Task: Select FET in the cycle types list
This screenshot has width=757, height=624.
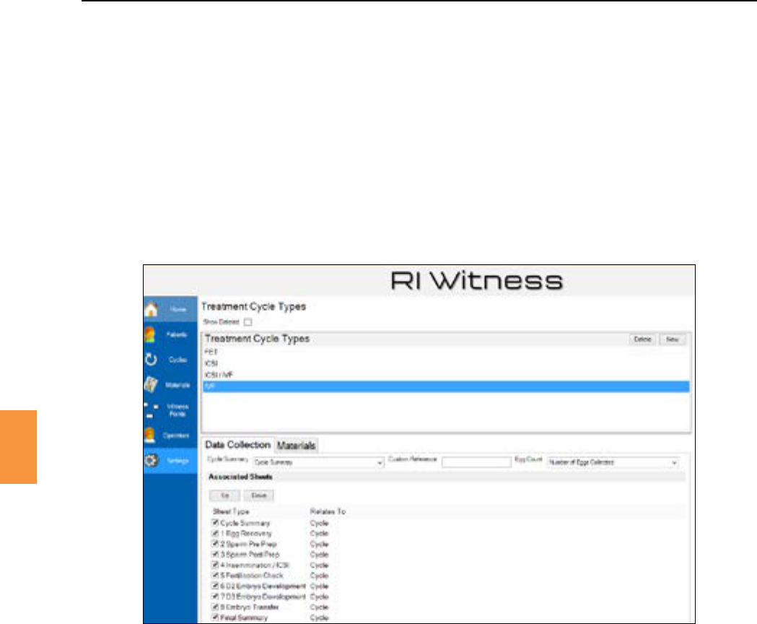Action: coord(446,352)
